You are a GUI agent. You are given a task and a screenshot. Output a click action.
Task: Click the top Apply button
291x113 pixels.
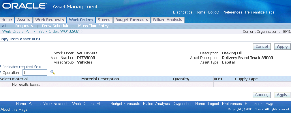click(282, 47)
